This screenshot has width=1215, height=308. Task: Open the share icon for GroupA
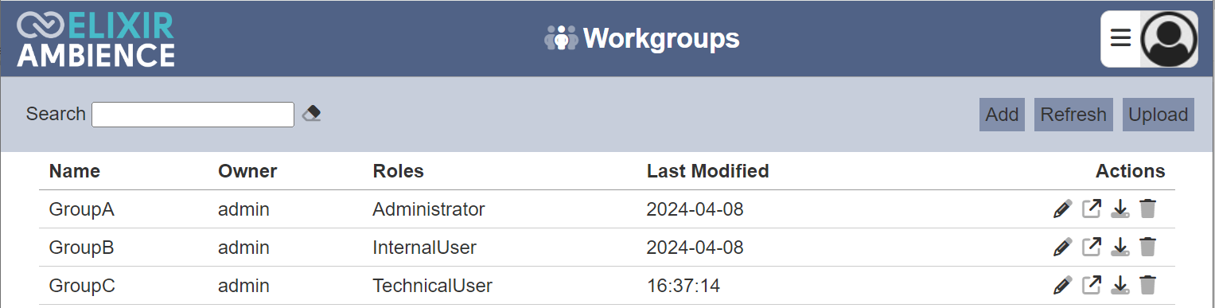[x=1092, y=209]
